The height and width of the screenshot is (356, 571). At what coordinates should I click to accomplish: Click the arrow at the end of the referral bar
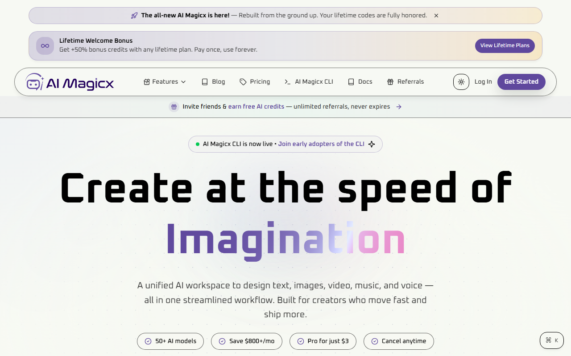click(x=399, y=107)
